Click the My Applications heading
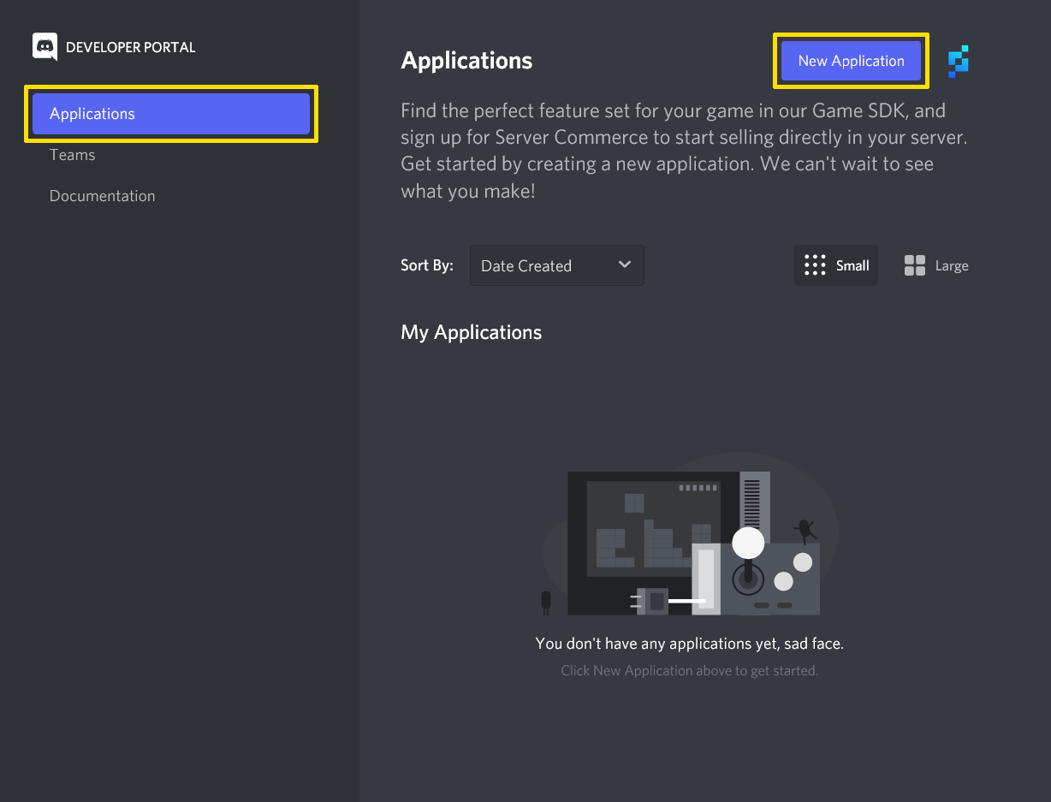This screenshot has width=1051, height=802. pyautogui.click(x=472, y=332)
